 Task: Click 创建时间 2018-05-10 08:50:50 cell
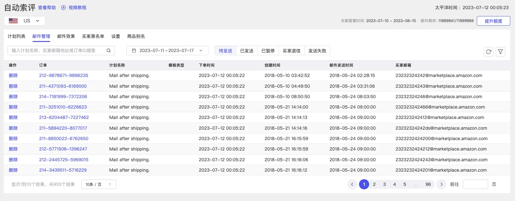[287, 97]
